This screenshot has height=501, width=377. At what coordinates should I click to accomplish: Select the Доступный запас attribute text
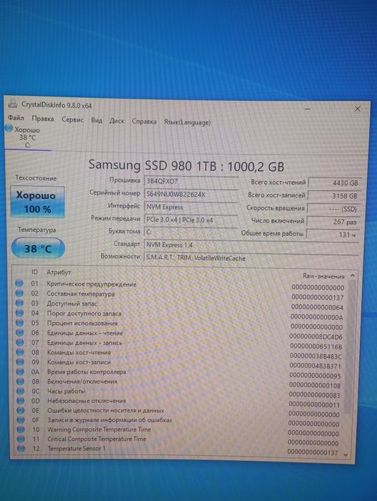pyautogui.click(x=72, y=303)
